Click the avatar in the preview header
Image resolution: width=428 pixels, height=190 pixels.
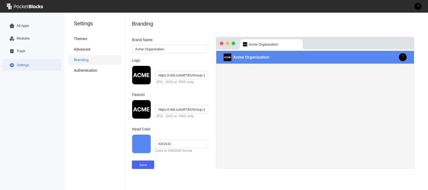pos(403,57)
